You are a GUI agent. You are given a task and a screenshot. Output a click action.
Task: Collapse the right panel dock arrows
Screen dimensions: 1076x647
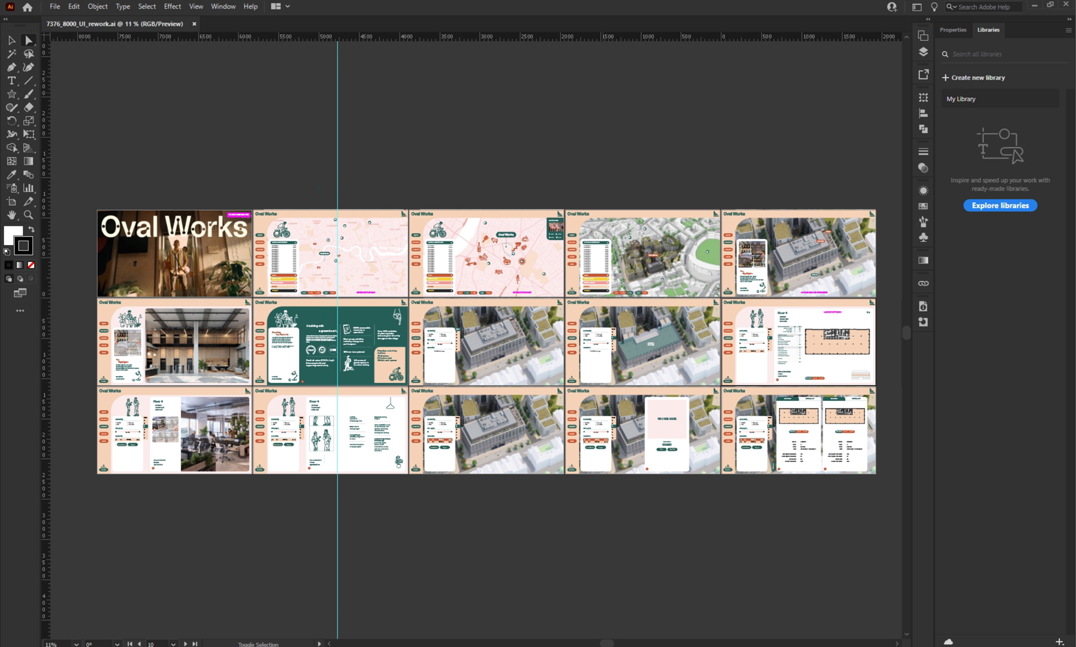pos(1068,19)
